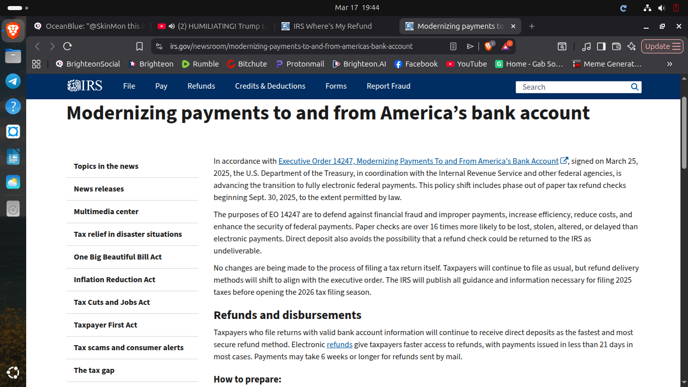The height and width of the screenshot is (387, 688).
Task: Open Brave Wallet icon in toolbar
Action: (x=616, y=46)
